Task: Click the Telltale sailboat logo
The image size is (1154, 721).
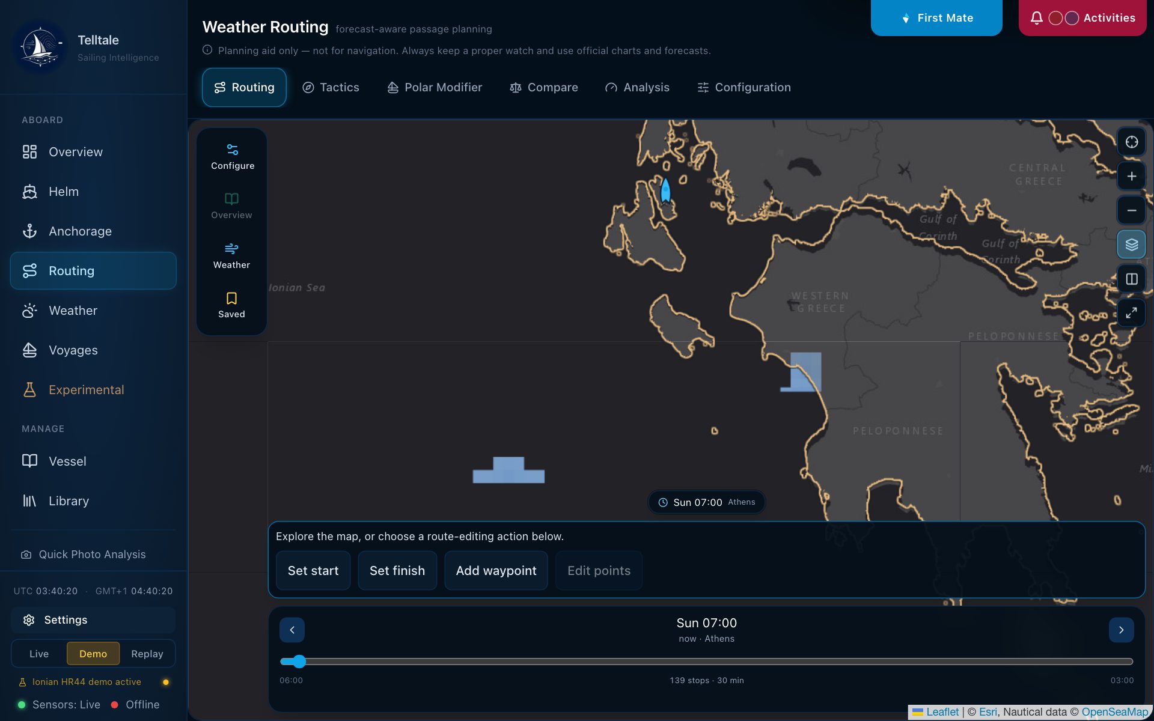Action: coord(40,47)
